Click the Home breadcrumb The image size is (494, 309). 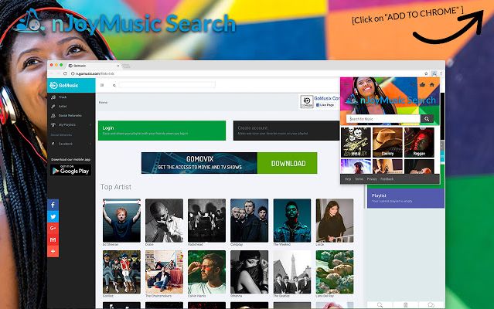click(103, 103)
